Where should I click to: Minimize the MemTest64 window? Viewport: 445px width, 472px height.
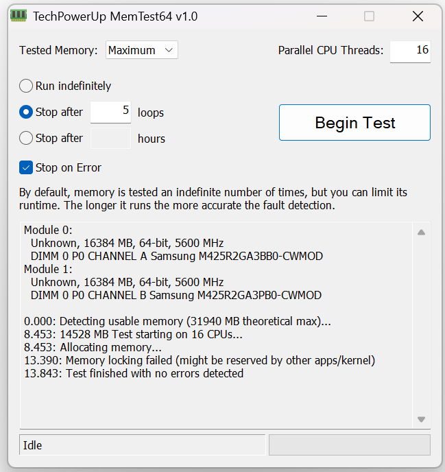322,16
